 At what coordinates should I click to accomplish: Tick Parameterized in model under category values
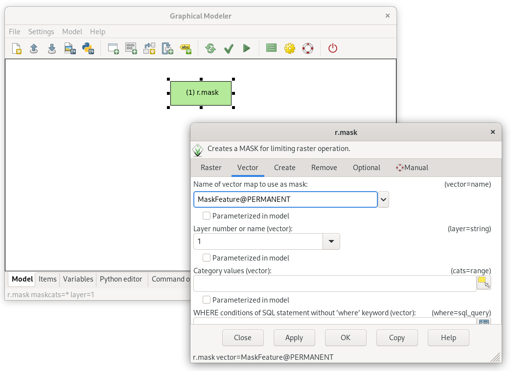point(206,300)
